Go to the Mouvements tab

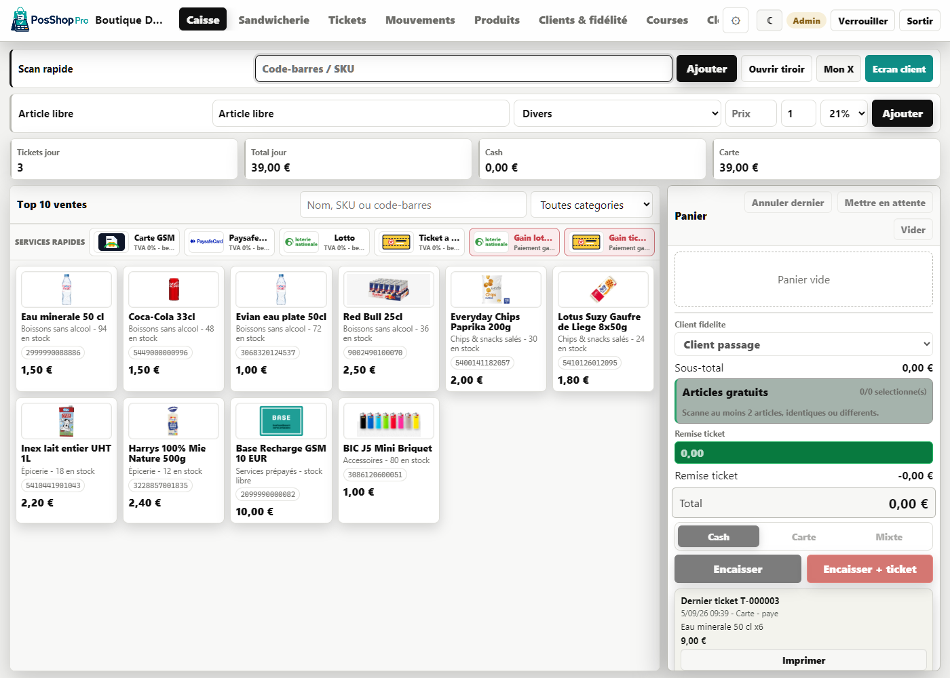coord(420,20)
